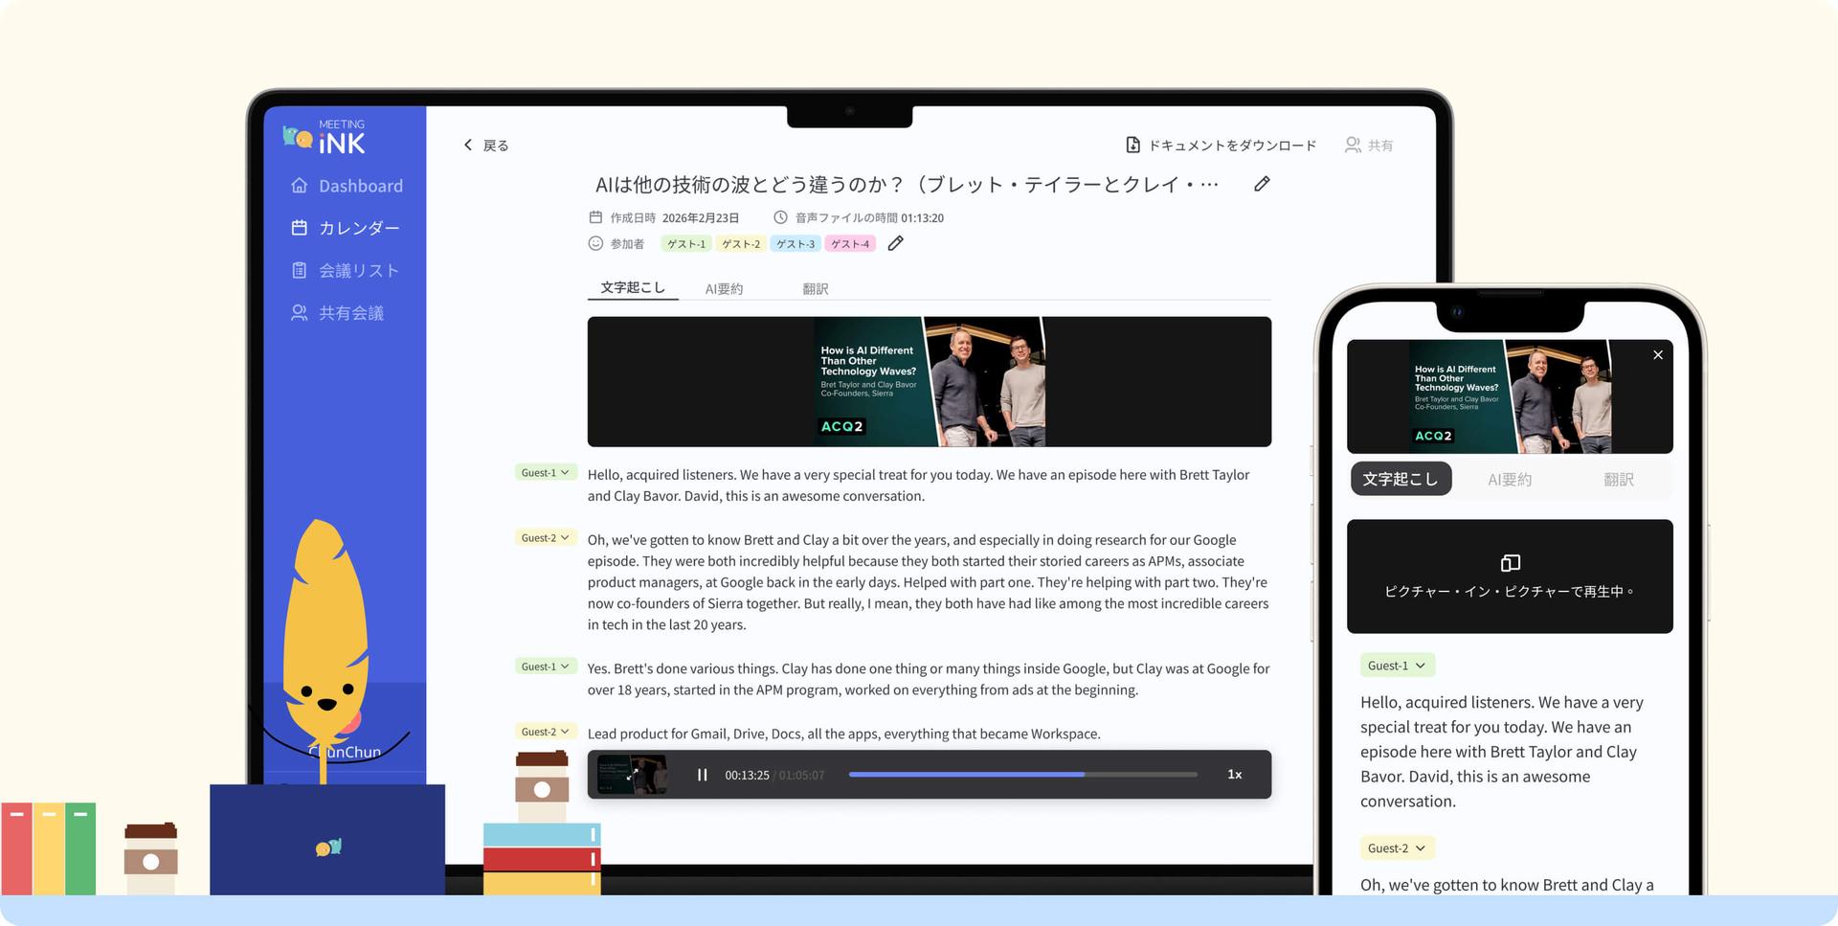Click the download document icon
1838x926 pixels.
pos(1132,145)
